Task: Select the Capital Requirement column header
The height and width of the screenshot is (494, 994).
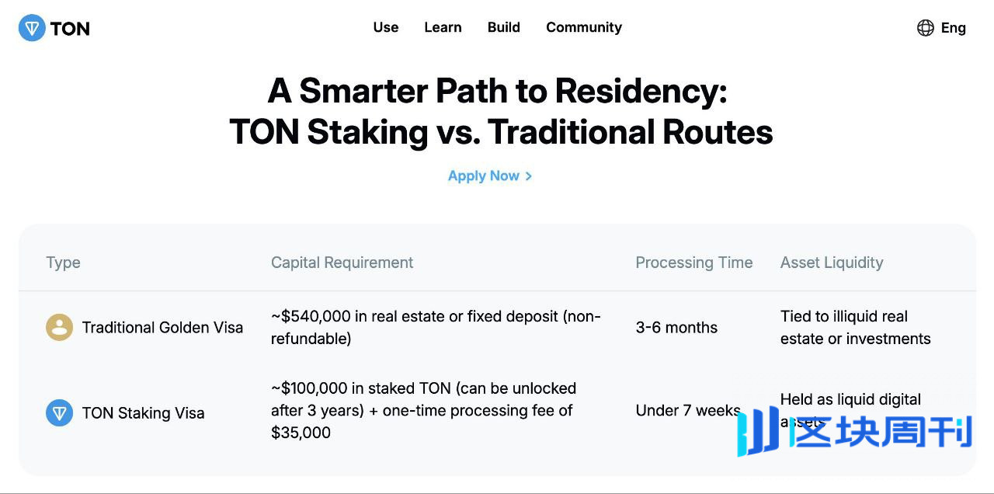Action: (342, 263)
